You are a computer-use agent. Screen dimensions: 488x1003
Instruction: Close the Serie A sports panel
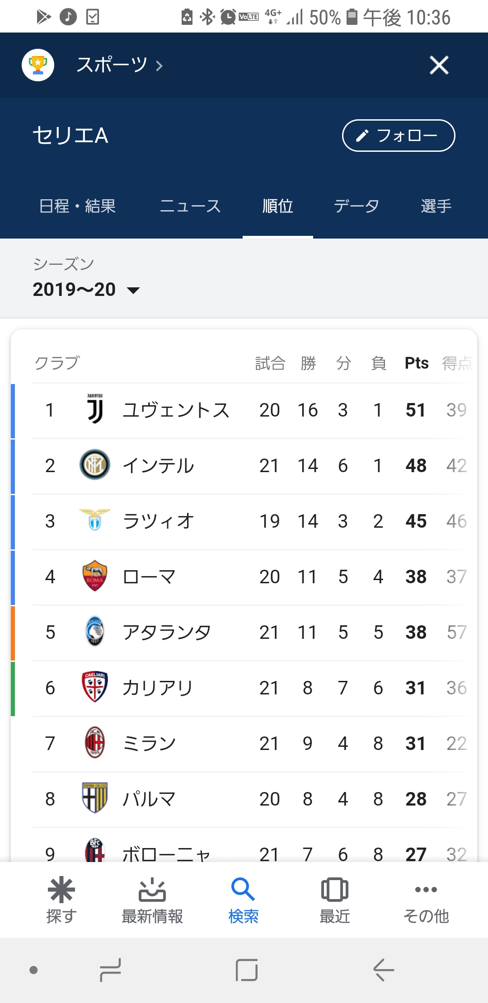coord(439,65)
